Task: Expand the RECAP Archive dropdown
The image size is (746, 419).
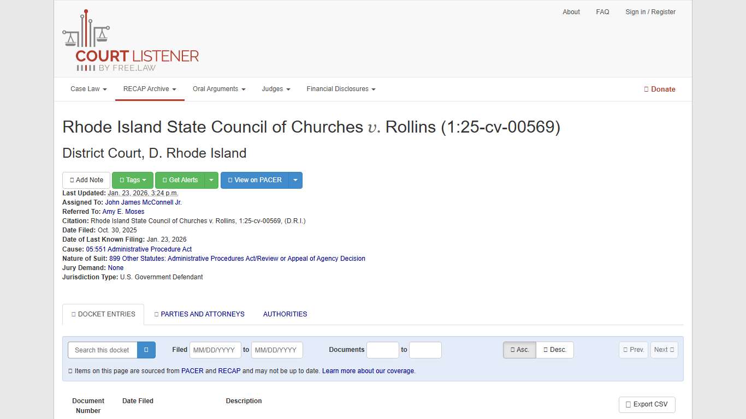Action: [x=149, y=89]
